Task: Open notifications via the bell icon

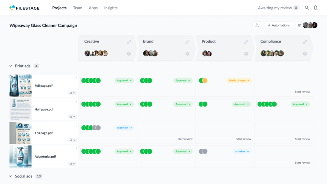Action: 316,8
